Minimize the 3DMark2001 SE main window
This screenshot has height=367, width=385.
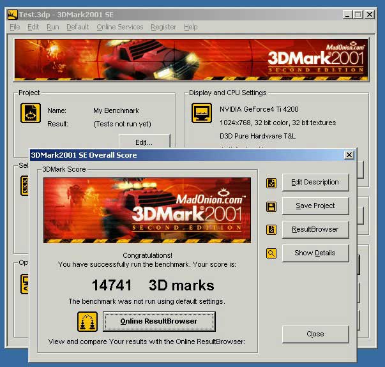[347, 15]
